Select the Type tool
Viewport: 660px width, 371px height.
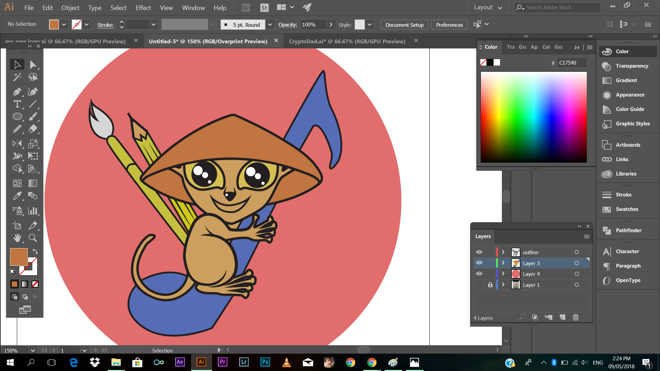point(17,104)
